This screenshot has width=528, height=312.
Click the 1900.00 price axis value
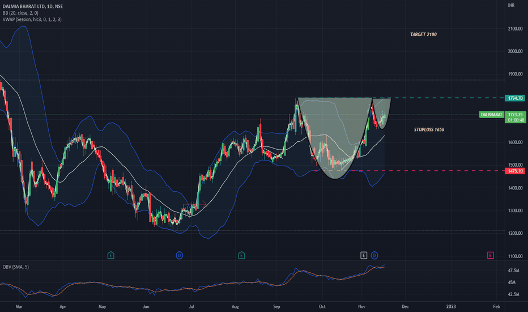click(x=515, y=74)
